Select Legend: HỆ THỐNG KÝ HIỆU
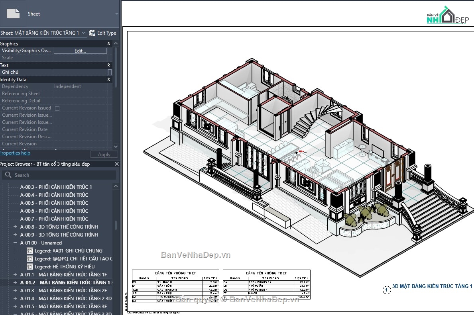 (65, 267)
